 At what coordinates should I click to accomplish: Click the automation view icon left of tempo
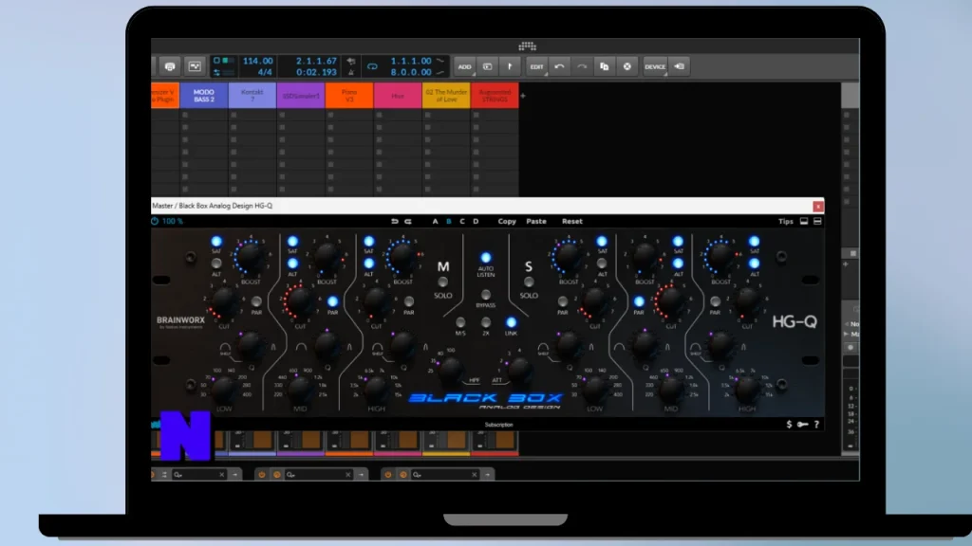point(195,66)
